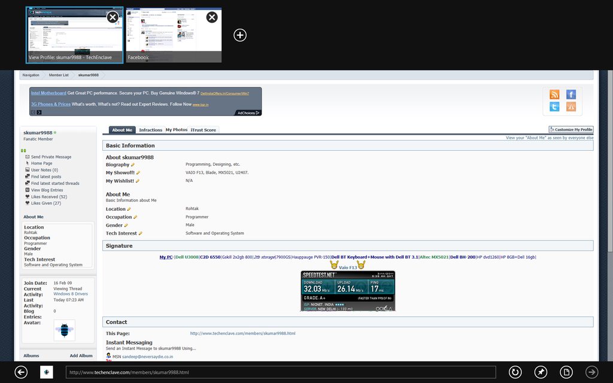Open Likes Given (27)

(x=45, y=203)
